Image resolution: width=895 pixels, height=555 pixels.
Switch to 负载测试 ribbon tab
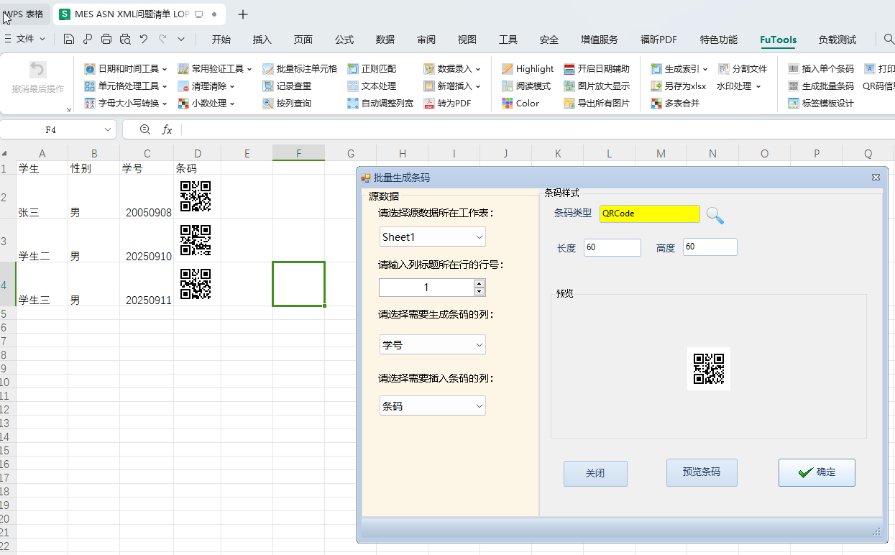pos(837,40)
